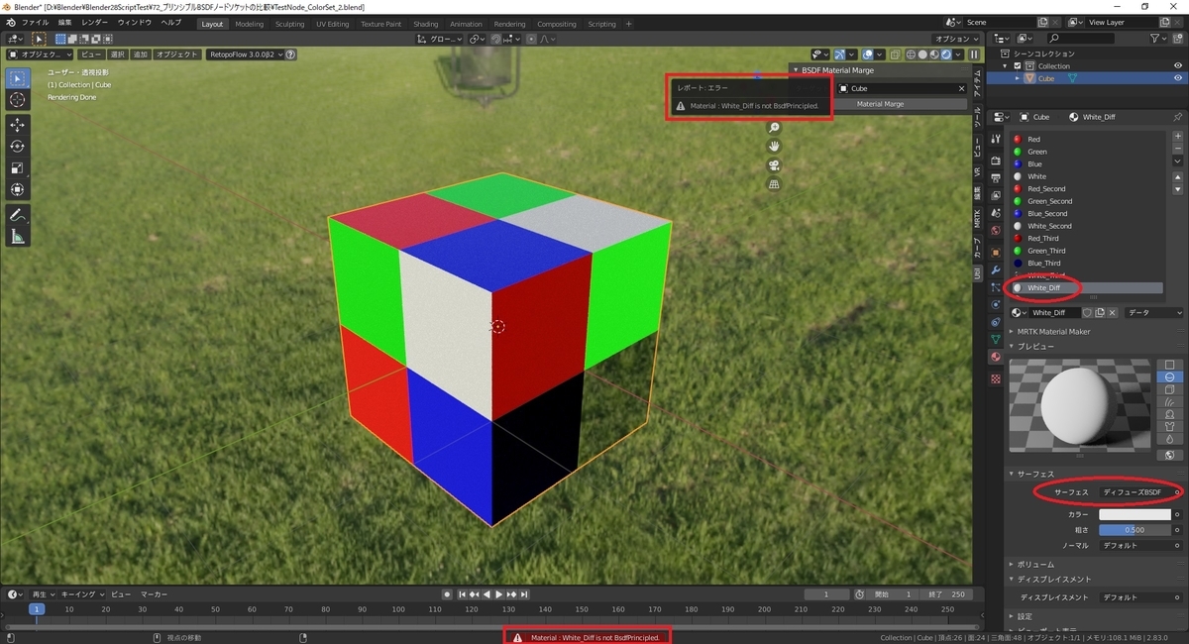
Task: Open the World properties tab icon
Action: click(996, 230)
